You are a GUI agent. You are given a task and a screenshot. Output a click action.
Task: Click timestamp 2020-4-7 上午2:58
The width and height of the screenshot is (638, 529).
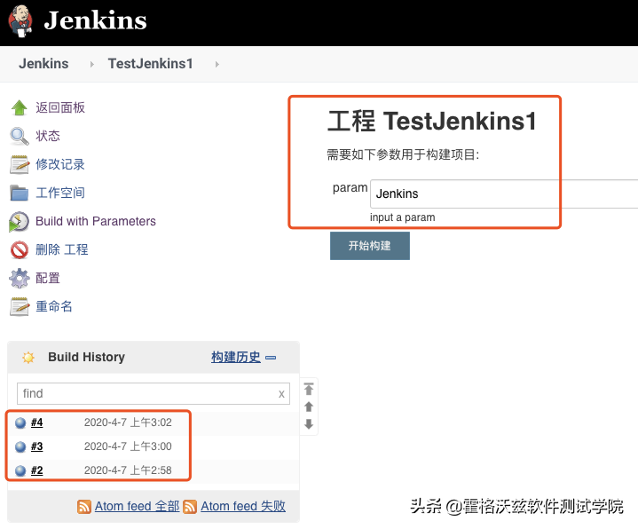pos(128,470)
